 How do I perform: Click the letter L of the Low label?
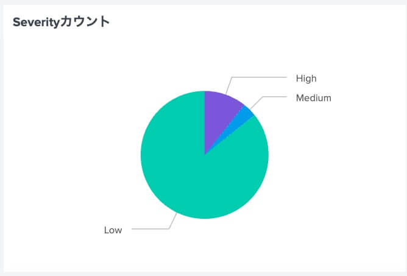[107, 230]
